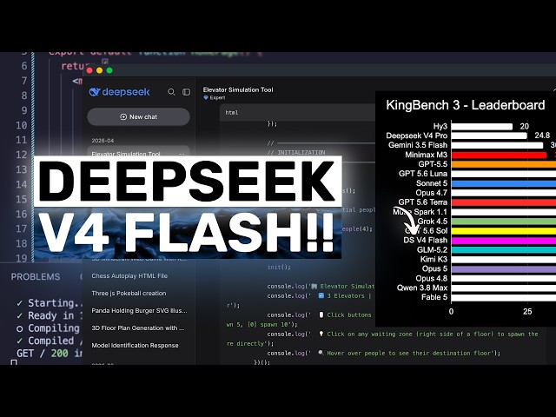
Task: Click editor line number 15
Action: (21, 199)
